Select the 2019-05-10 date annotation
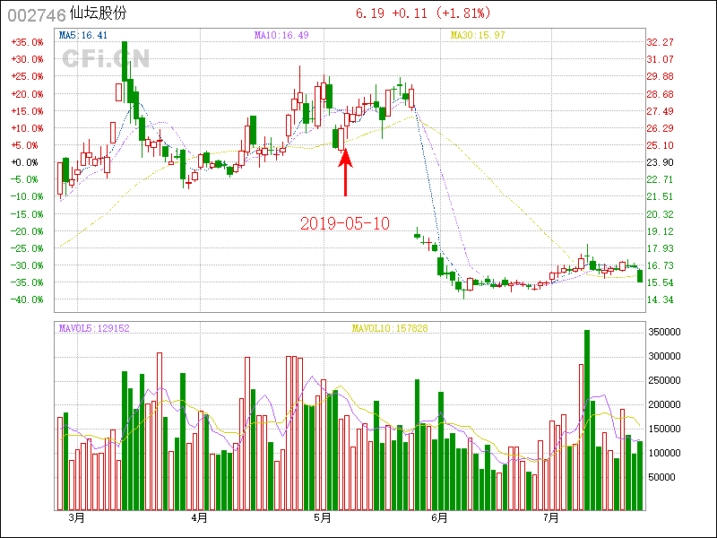The width and height of the screenshot is (717, 538). [345, 223]
